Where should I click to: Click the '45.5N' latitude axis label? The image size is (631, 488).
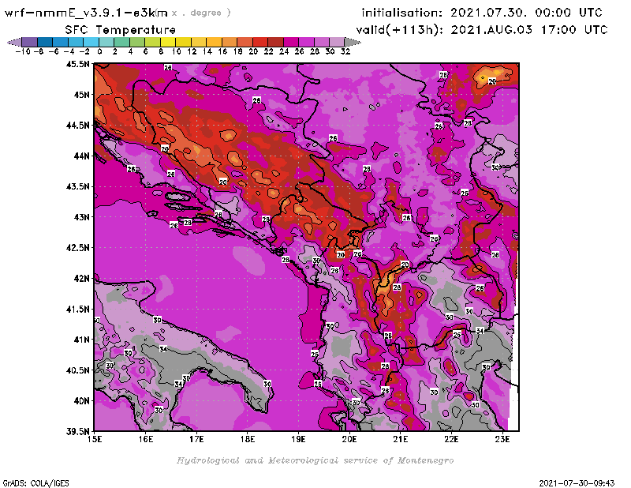pos(77,64)
